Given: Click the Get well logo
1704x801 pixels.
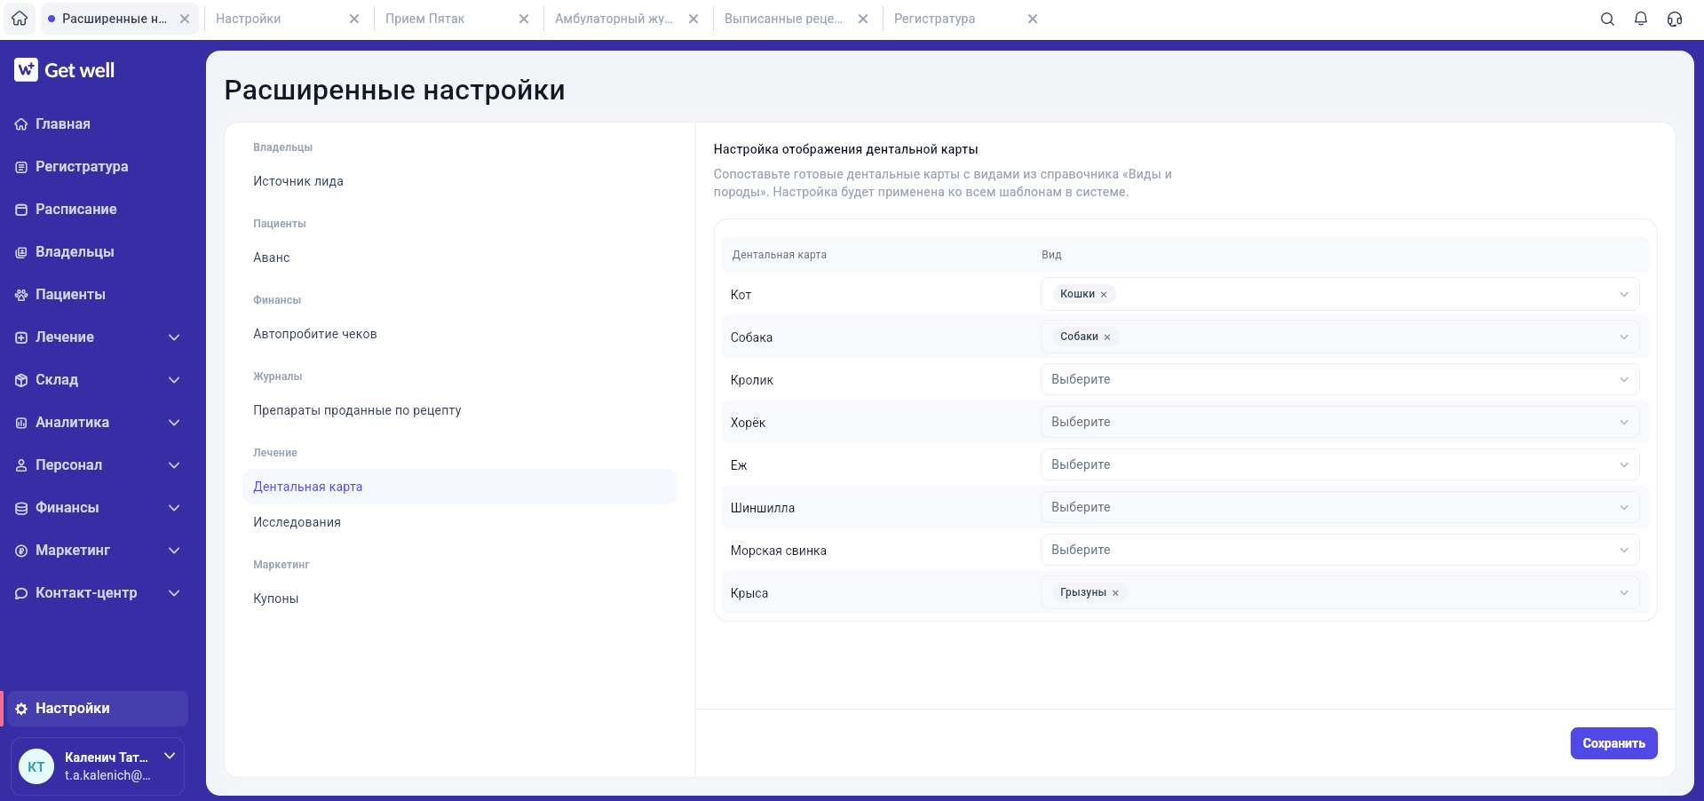Looking at the screenshot, I should tap(65, 70).
